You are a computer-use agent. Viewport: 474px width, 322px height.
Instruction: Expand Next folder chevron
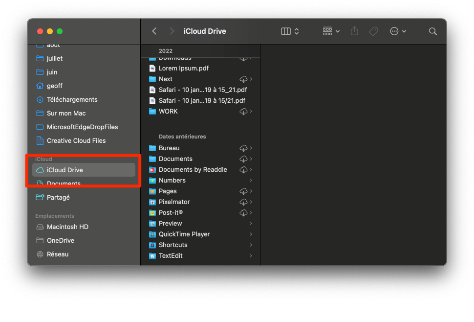251,79
